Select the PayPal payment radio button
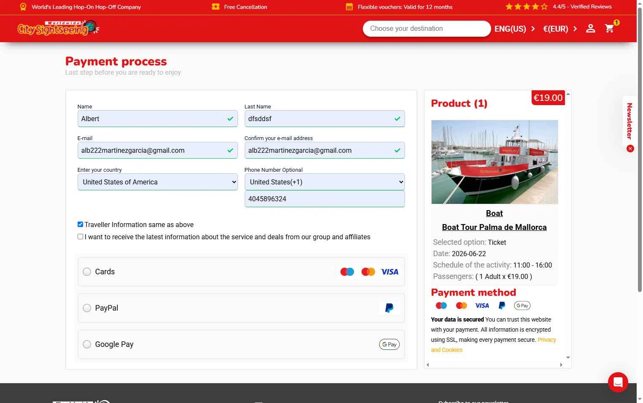The image size is (643, 403). (x=87, y=308)
